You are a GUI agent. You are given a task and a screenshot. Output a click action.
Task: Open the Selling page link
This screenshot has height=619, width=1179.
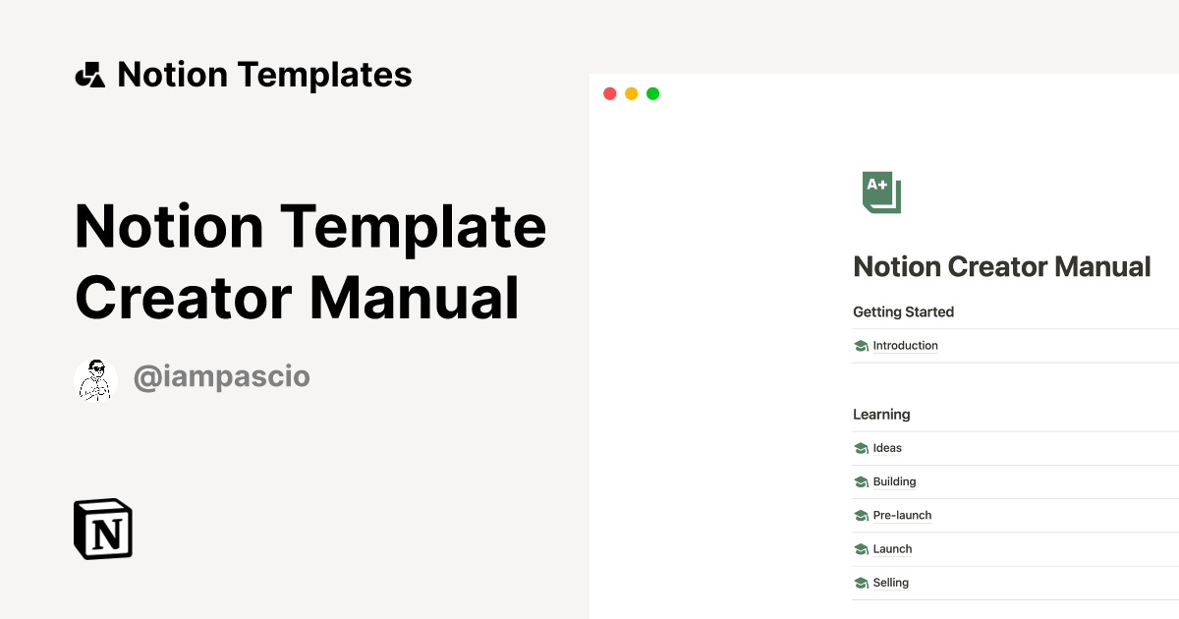(x=889, y=582)
